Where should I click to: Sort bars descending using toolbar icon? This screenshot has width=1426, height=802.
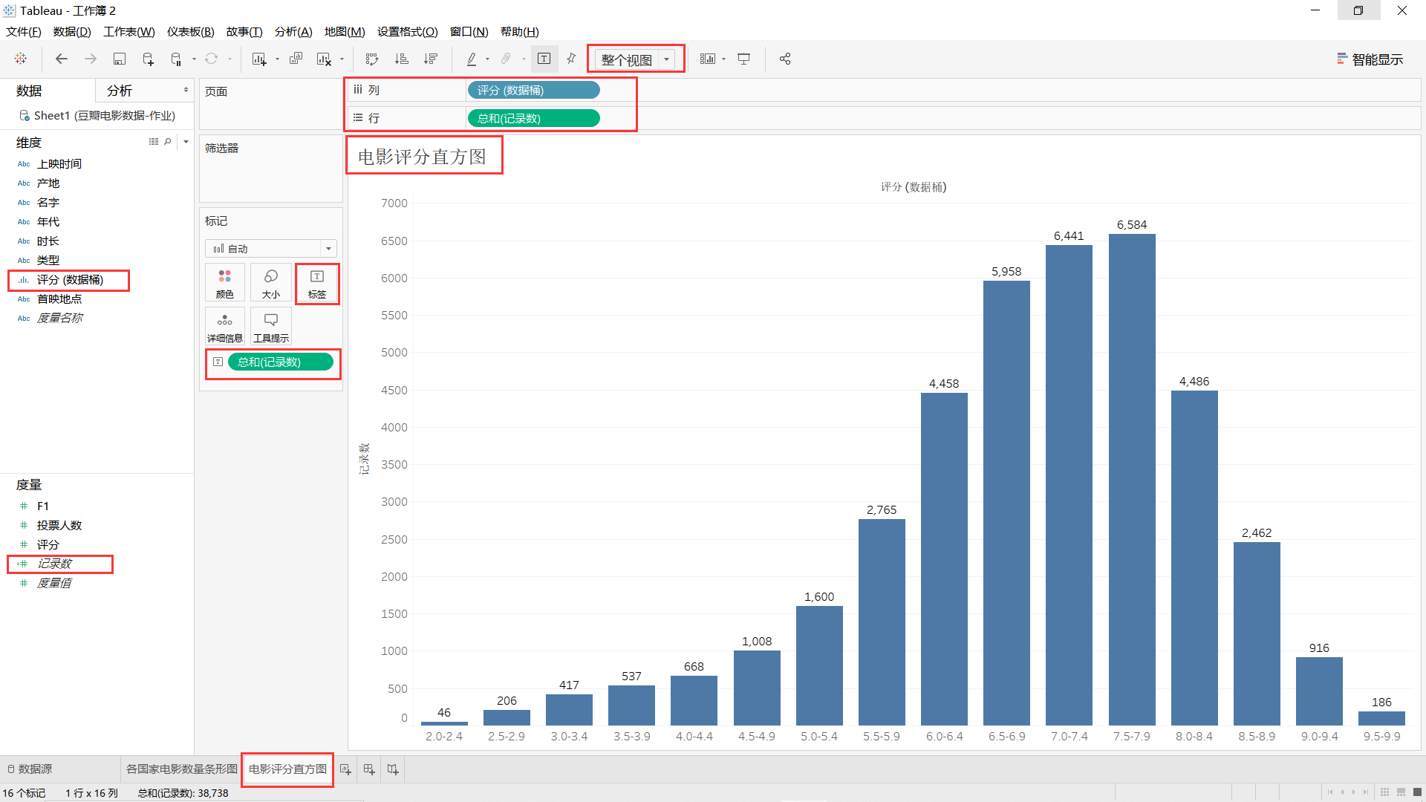(430, 59)
